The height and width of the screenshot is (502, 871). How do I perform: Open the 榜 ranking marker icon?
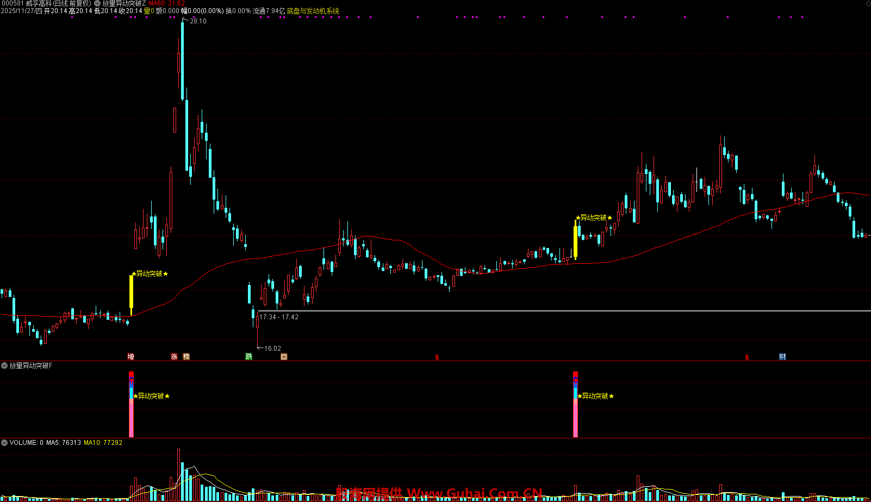186,357
